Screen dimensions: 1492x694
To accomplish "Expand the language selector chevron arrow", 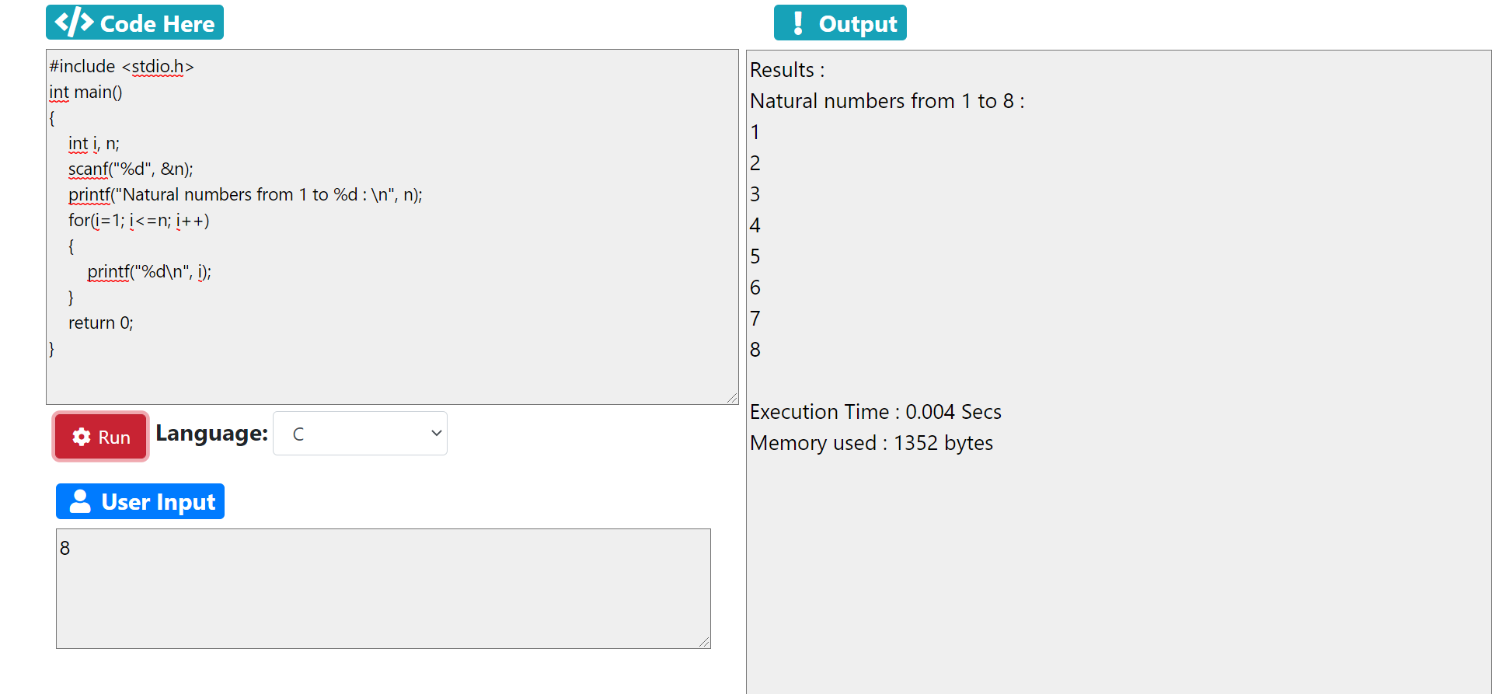I will coord(436,434).
